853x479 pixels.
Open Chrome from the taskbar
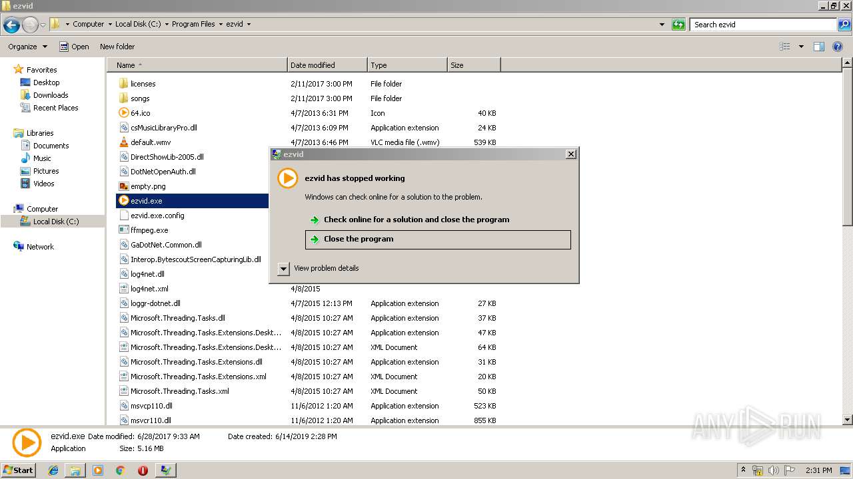pyautogui.click(x=120, y=470)
